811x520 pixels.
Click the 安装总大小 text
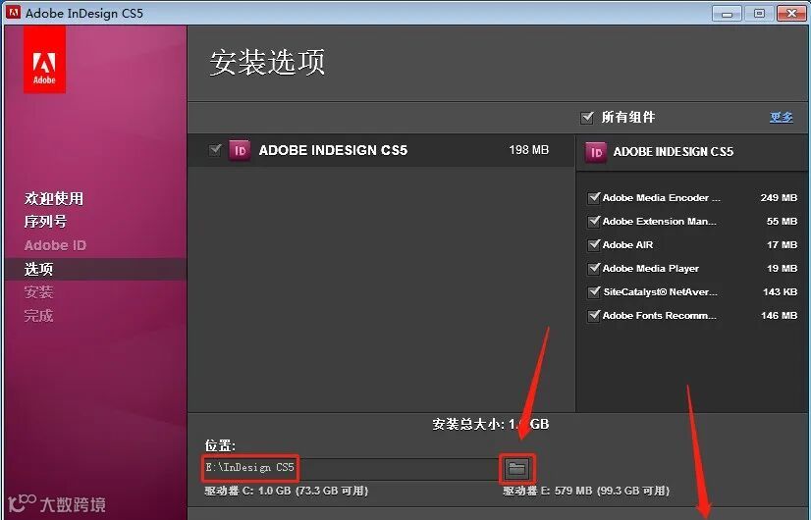[x=490, y=425]
